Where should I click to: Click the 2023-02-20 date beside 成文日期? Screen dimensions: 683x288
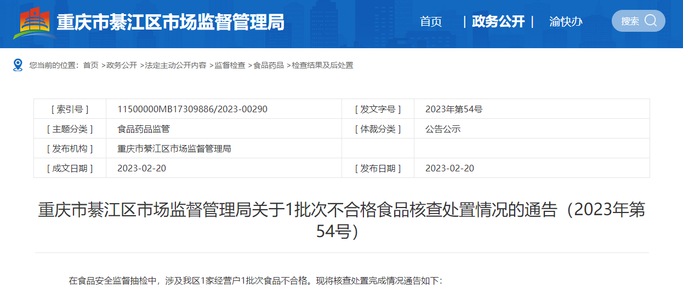click(141, 168)
